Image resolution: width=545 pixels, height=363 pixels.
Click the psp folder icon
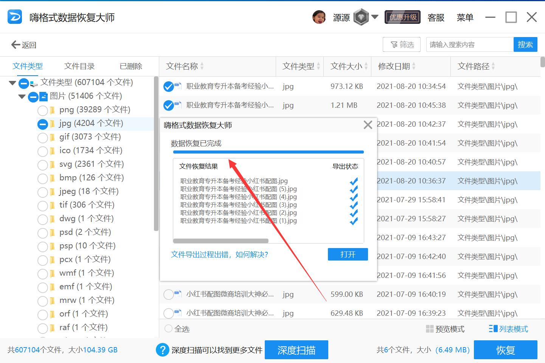52,247
